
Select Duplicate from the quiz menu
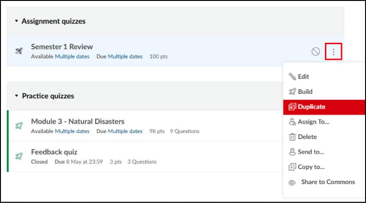click(311, 107)
